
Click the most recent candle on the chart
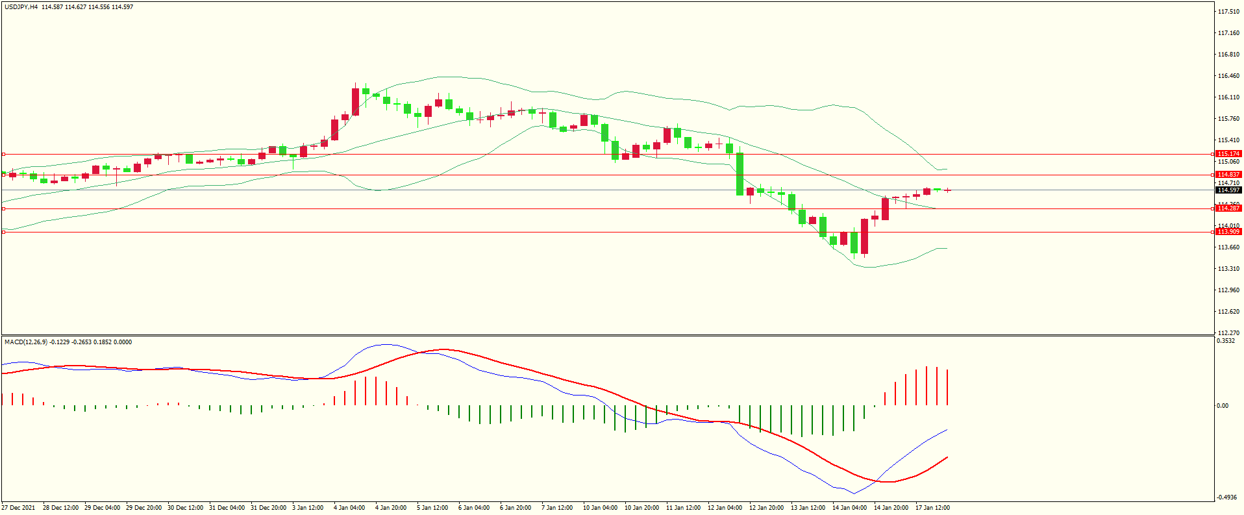point(947,190)
